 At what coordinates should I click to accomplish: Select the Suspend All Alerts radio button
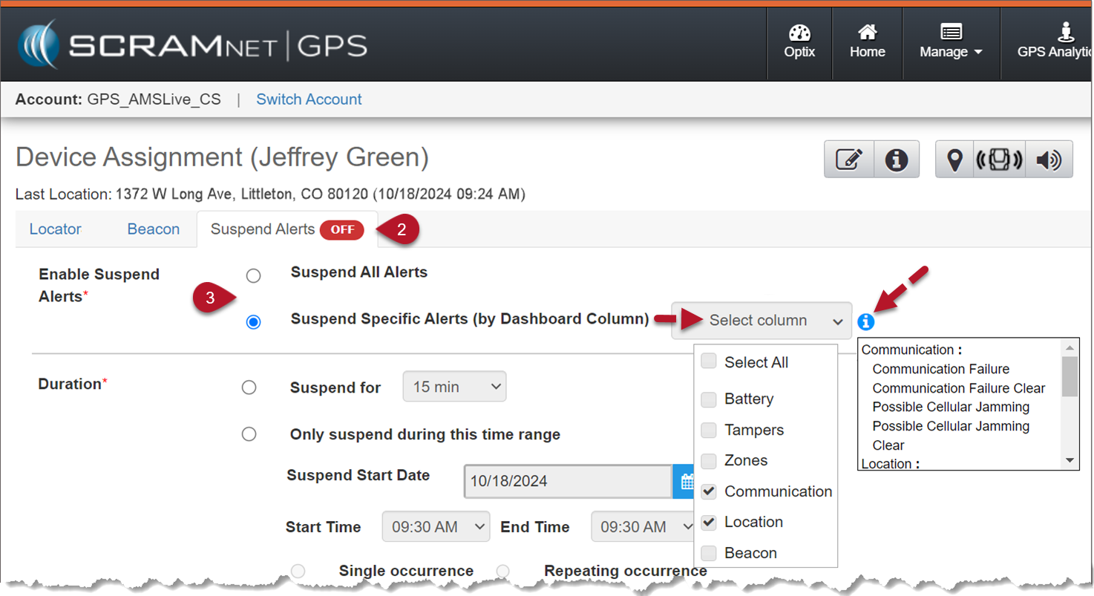(254, 276)
